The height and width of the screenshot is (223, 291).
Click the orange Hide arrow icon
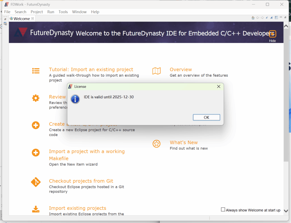coord(273,34)
